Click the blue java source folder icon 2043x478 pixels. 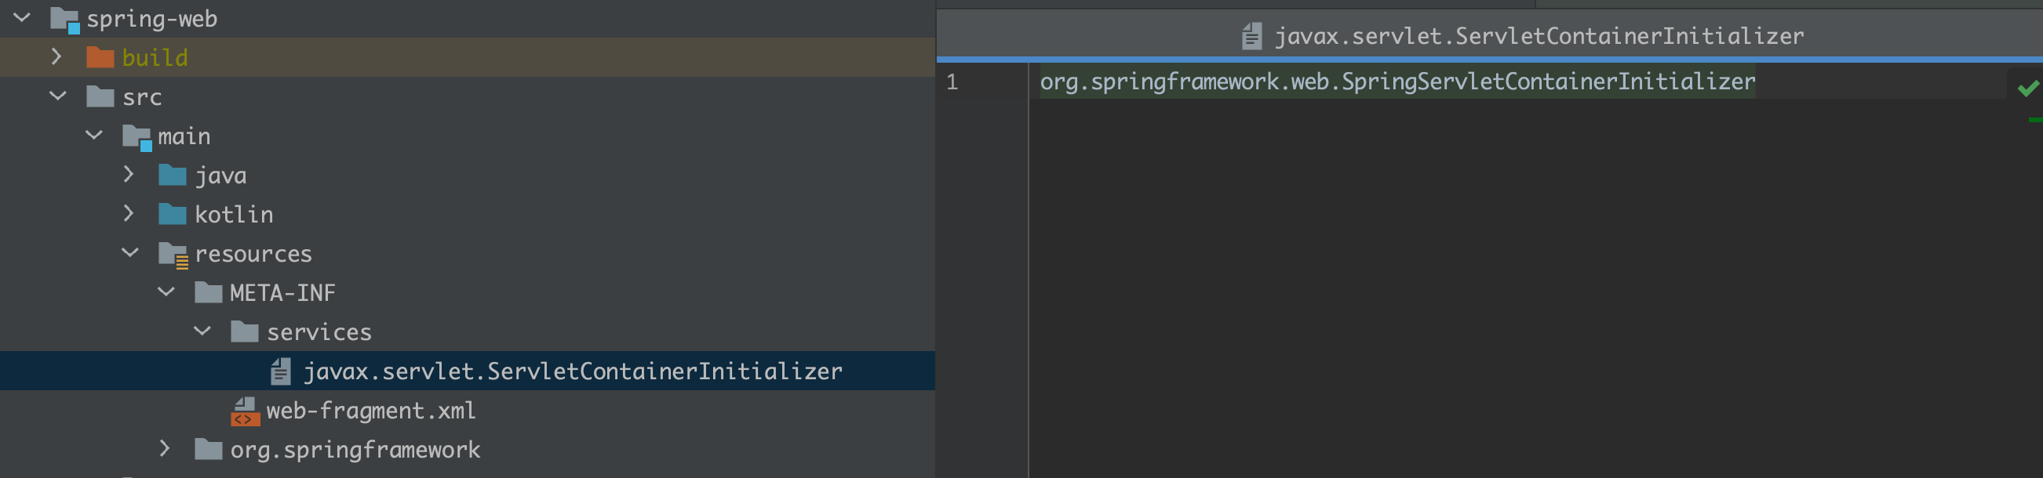(x=172, y=176)
